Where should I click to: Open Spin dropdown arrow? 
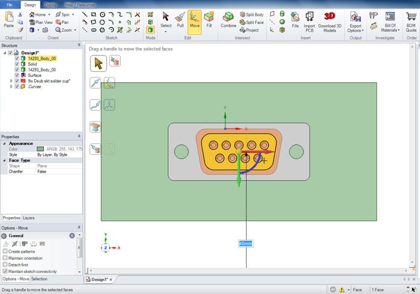73,14
